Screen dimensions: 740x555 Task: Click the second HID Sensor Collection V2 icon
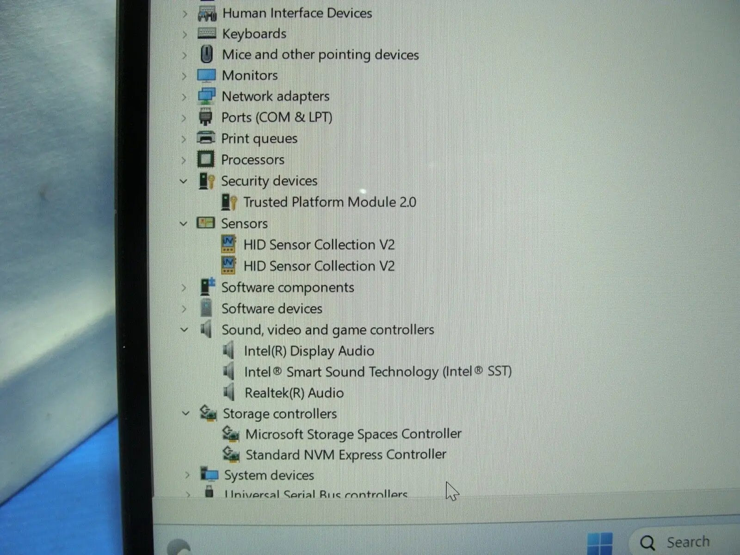(x=228, y=265)
